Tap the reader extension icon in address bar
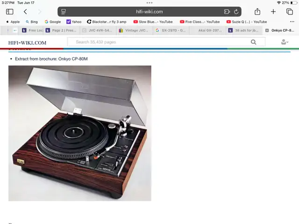The image size is (299, 224). click(x=227, y=12)
